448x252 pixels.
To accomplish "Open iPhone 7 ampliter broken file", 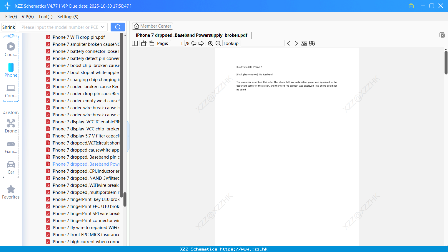I will pyautogui.click(x=83, y=44).
